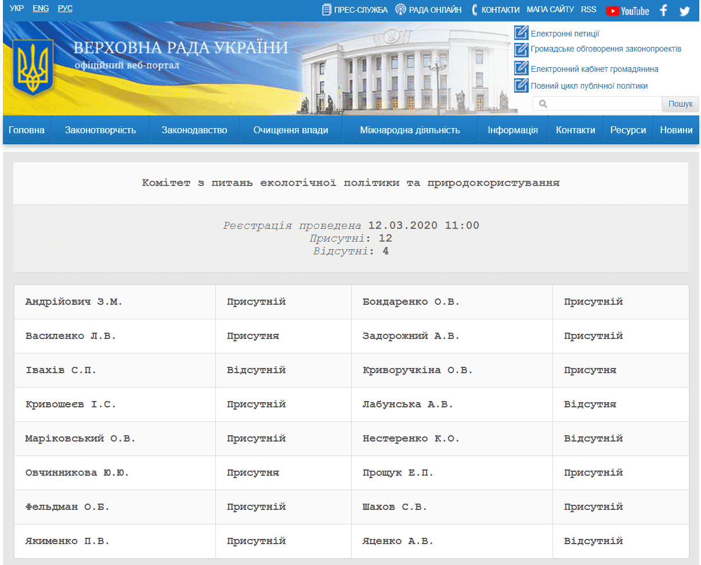Click the Facebook icon in header

664,10
